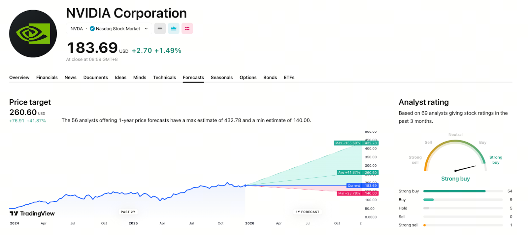Click the Strong buy rating bar
The height and width of the screenshot is (235, 528).
pos(454,191)
